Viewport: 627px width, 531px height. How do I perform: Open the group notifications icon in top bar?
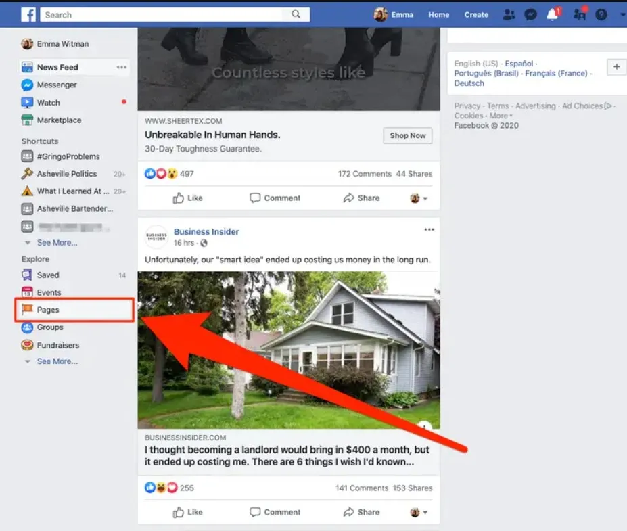pos(580,14)
